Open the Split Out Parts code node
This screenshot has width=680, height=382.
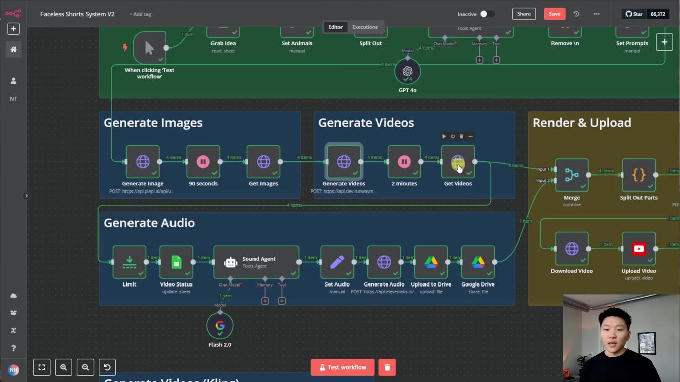[639, 175]
